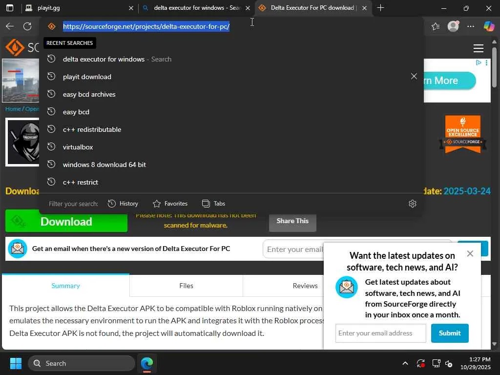Viewport: 500px width, 375px height.
Task: Click the Learn More ad button
Action: point(450,81)
